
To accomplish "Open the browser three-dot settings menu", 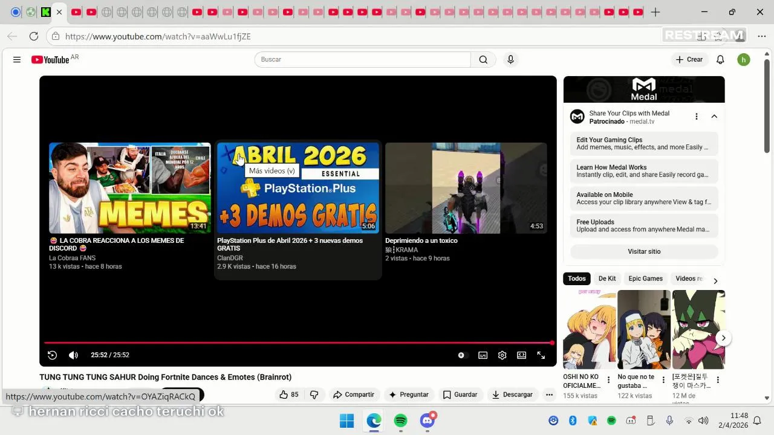I will tap(761, 36).
